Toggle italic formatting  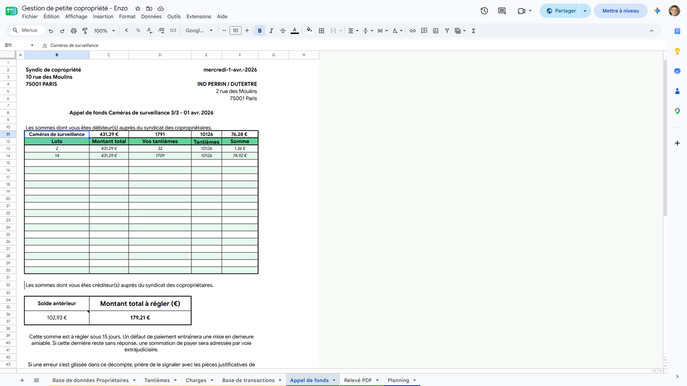point(271,31)
